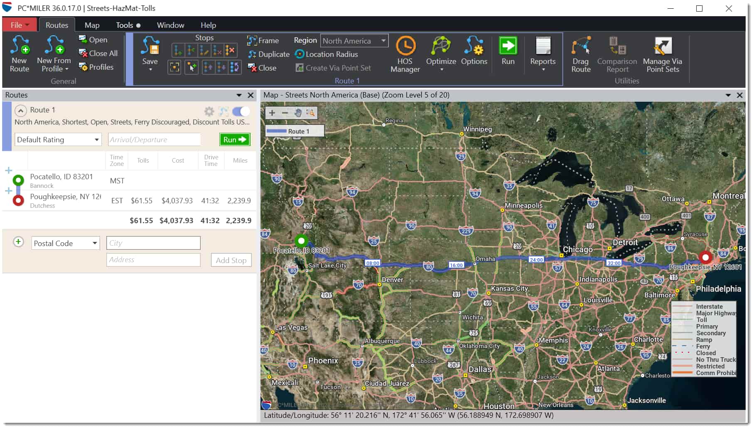
Task: Open the HOS Manager
Action: click(406, 55)
